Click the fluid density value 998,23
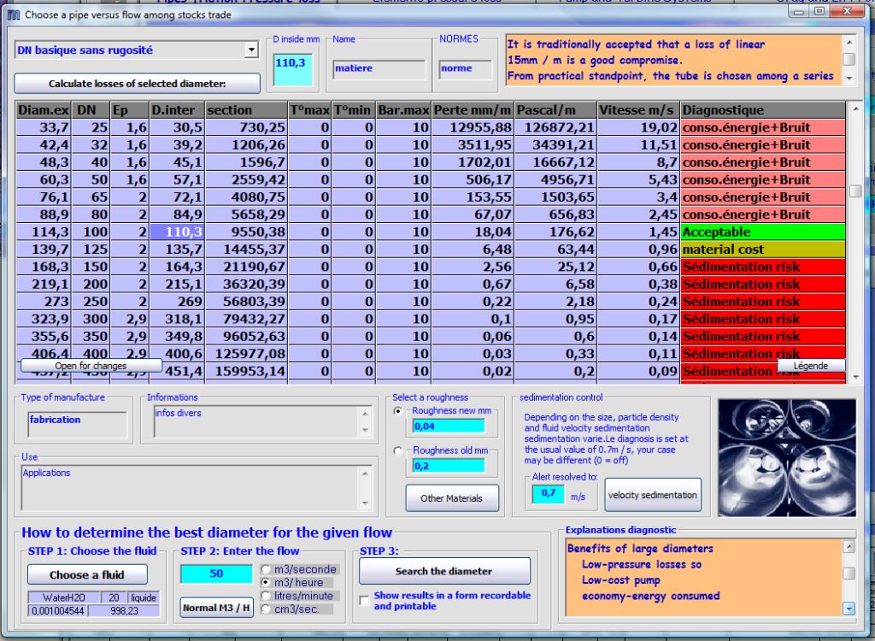The width and height of the screenshot is (875, 641). coord(124,611)
